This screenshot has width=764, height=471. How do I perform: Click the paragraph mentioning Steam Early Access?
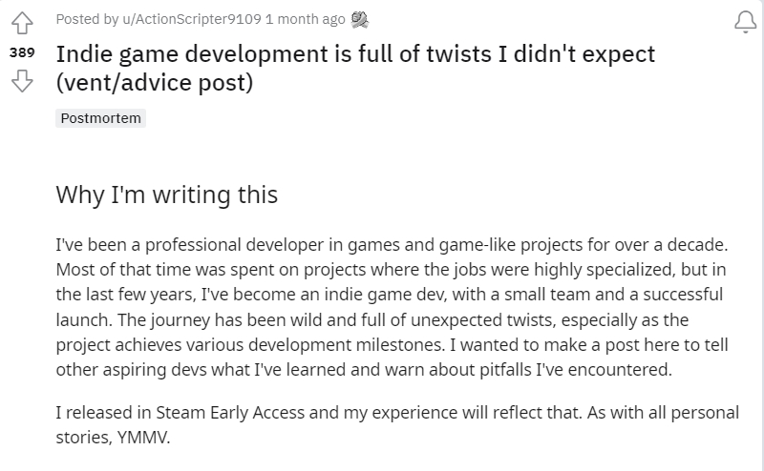397,425
